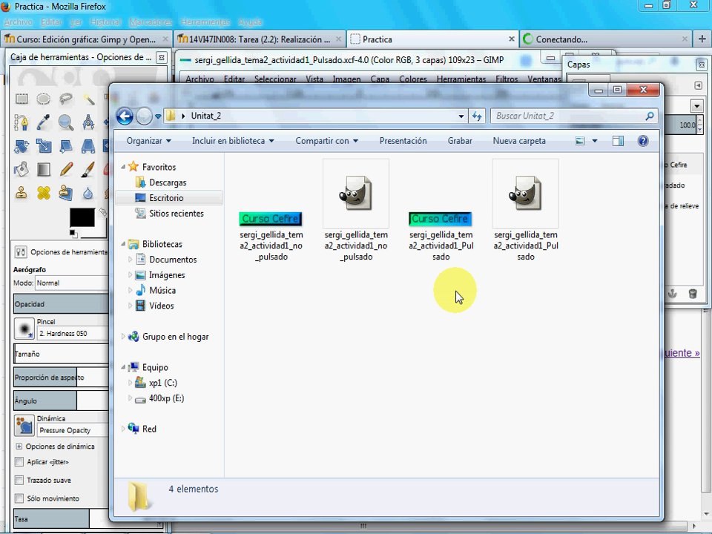The width and height of the screenshot is (712, 534).
Task: Select the Clone stamp tool
Action: pyautogui.click(x=22, y=193)
